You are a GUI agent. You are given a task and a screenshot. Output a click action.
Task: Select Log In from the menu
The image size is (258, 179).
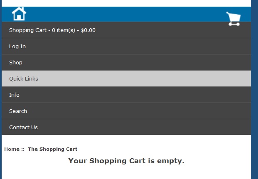tap(126, 46)
